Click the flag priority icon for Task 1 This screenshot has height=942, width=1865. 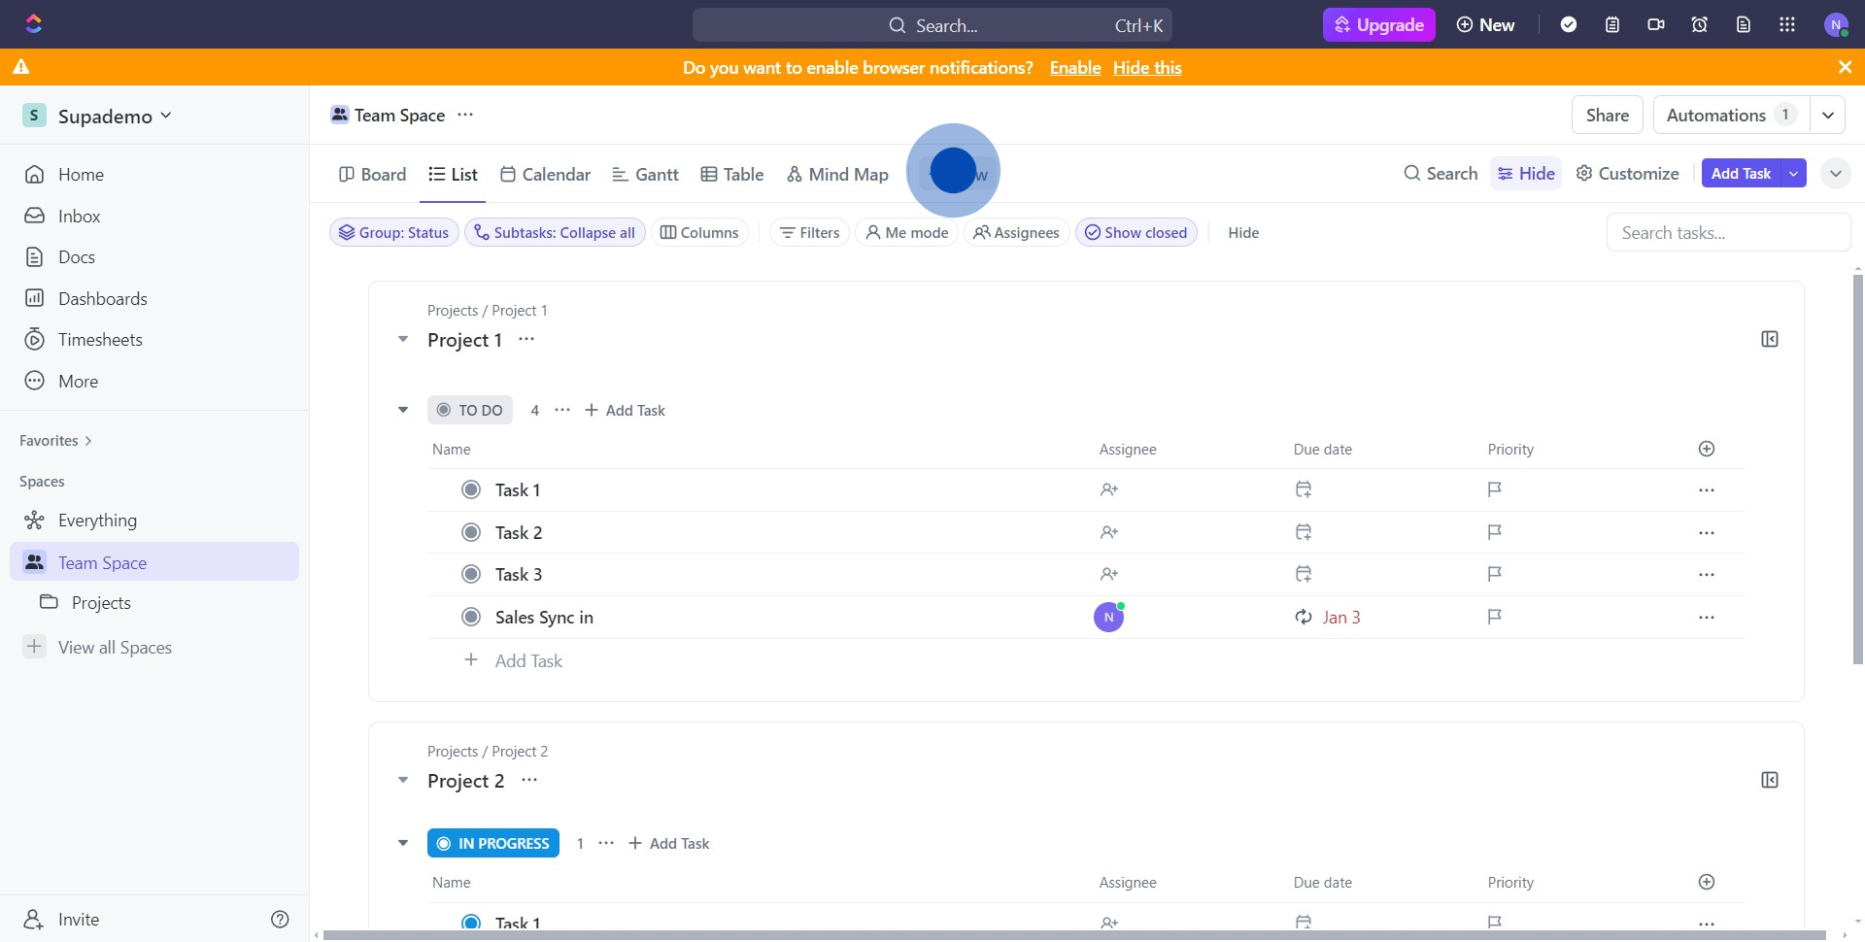(x=1494, y=489)
